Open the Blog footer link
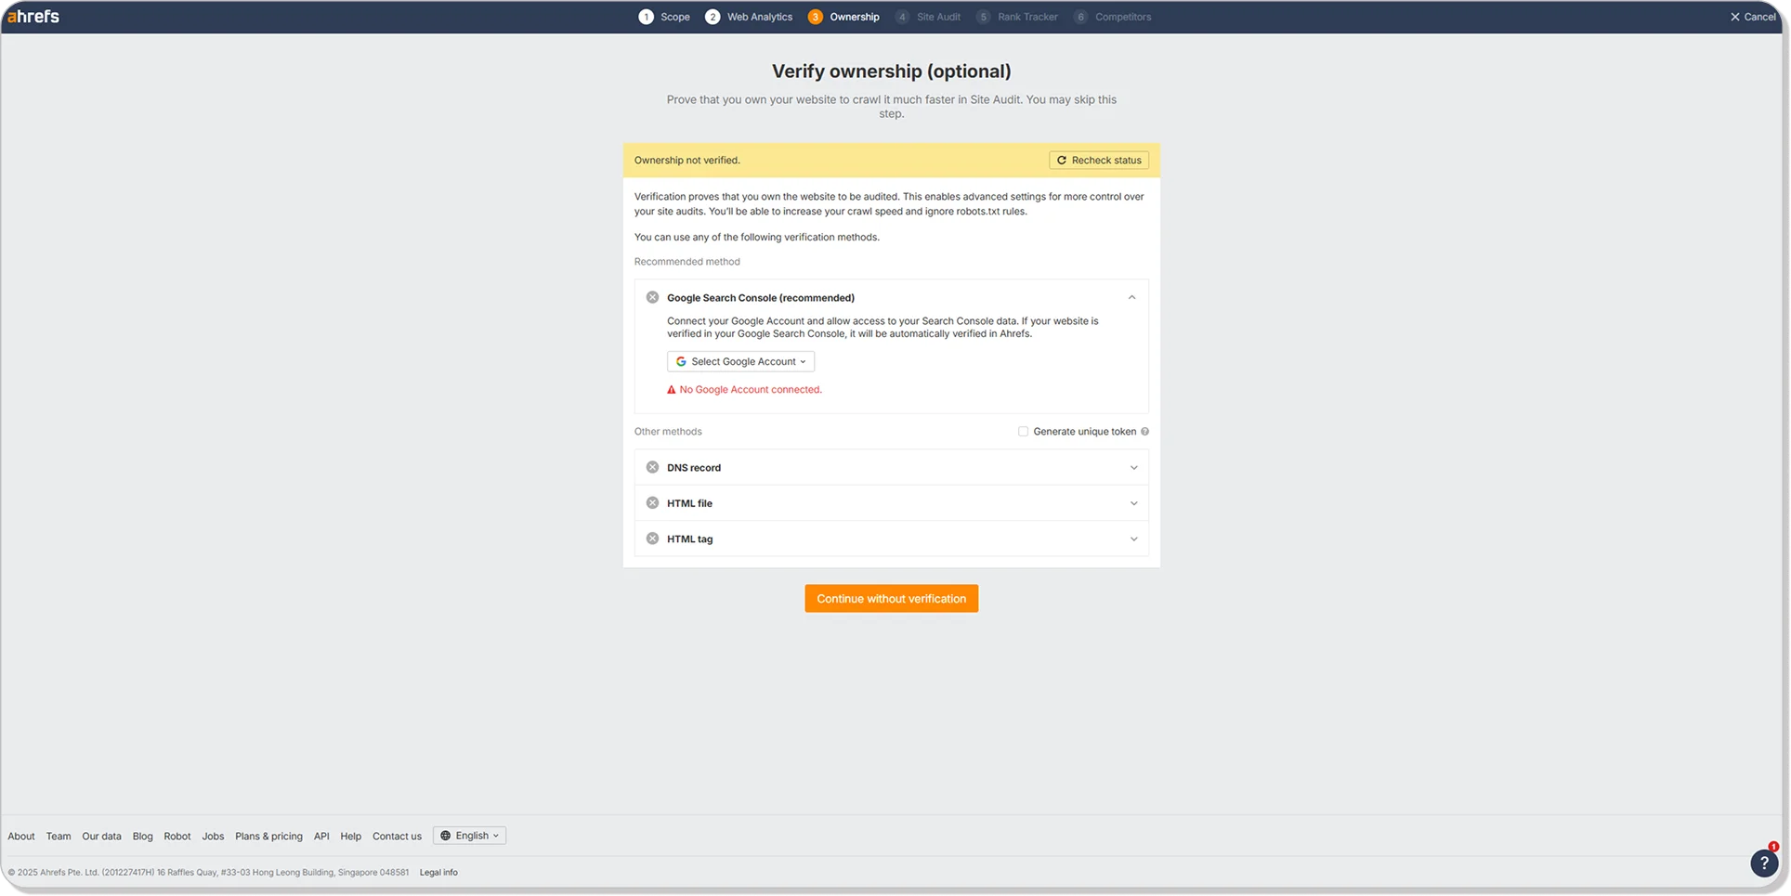1791x896 pixels. 142,837
